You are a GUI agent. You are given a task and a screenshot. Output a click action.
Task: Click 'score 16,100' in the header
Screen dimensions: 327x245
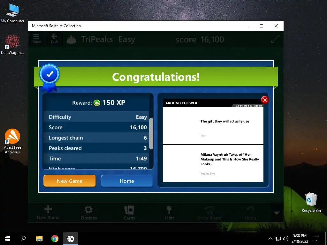200,40
